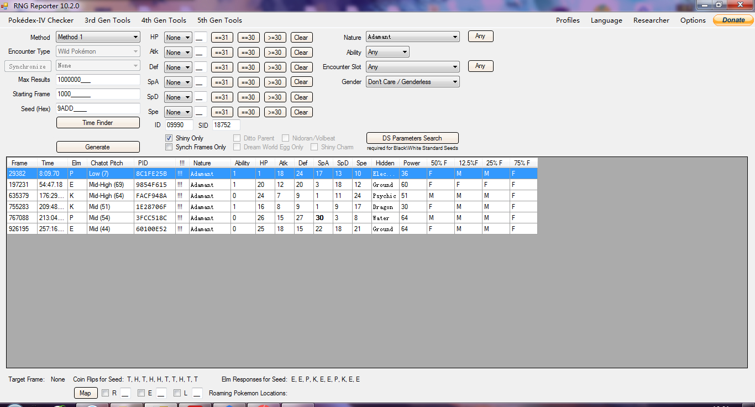Open the Pokédex-IV Checker menu

(41, 20)
